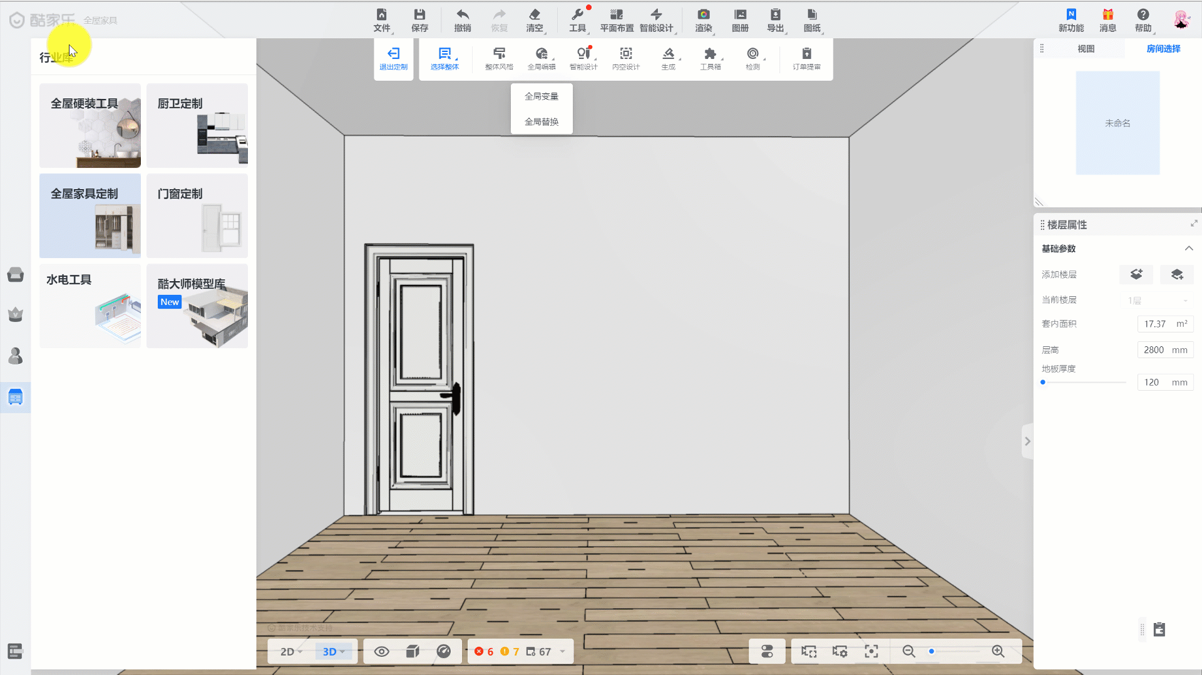Click the add floor above icon
The image size is (1202, 675).
[x=1136, y=274]
